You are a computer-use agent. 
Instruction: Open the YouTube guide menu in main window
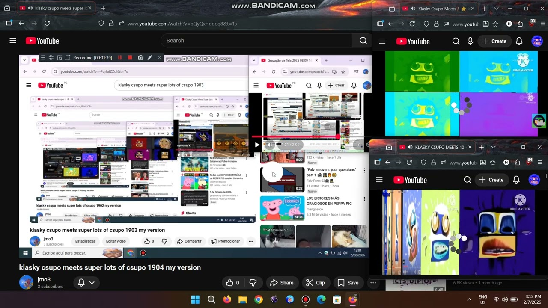coord(13,41)
